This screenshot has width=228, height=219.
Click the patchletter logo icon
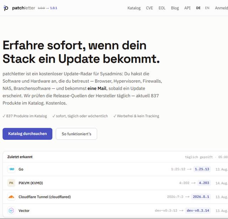[6, 8]
